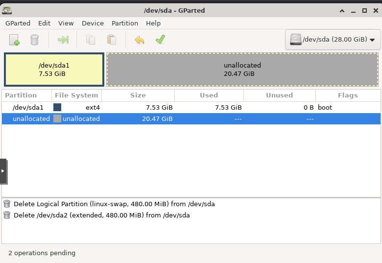Click the GParted app icon in title bar
Screen dimensions: 382x263
click(x=7, y=10)
